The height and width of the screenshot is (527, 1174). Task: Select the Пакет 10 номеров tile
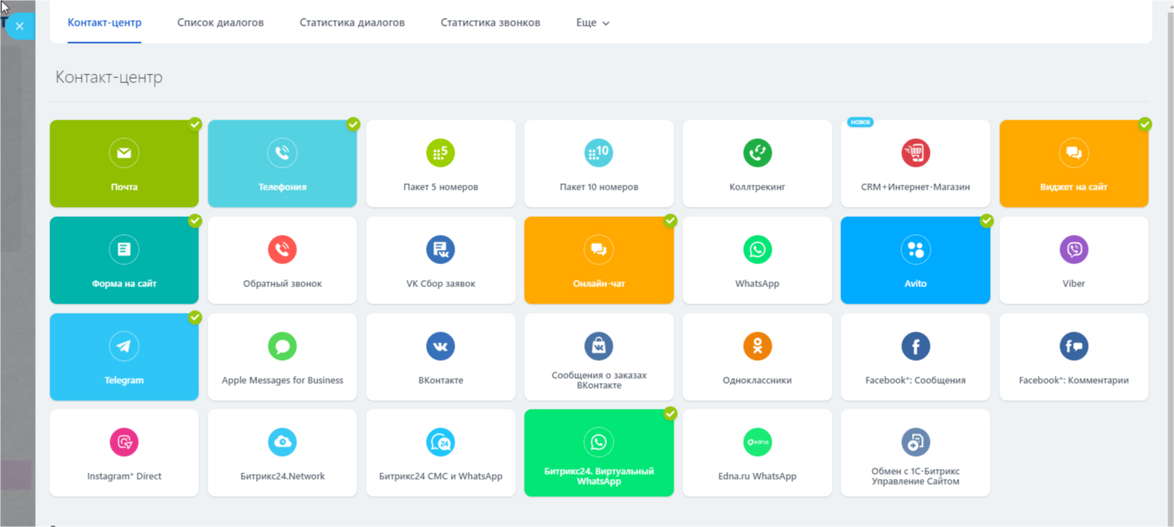click(598, 164)
